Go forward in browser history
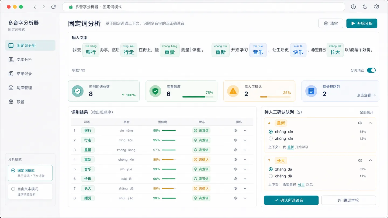Screen dimensions: 388x218 [x=44, y=7]
